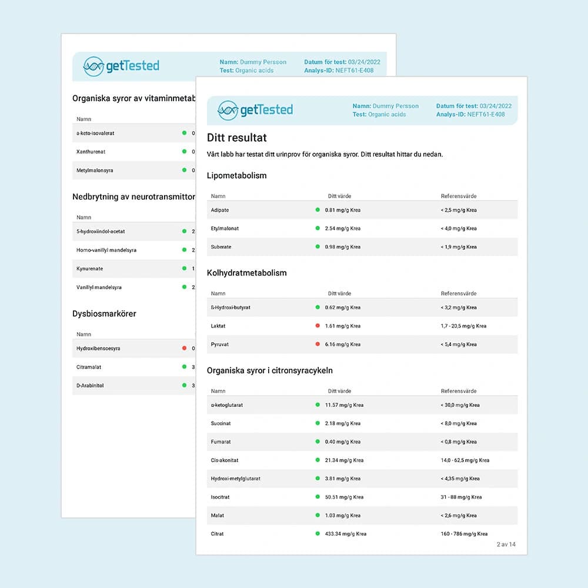The width and height of the screenshot is (588, 588).
Task: Click the getTested logo on the front page
Action: pos(255,110)
